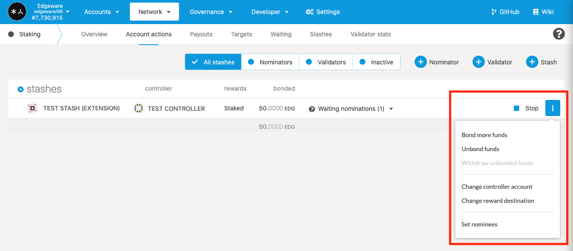Switch to the Payouts tab
The width and height of the screenshot is (573, 251).
click(x=201, y=34)
